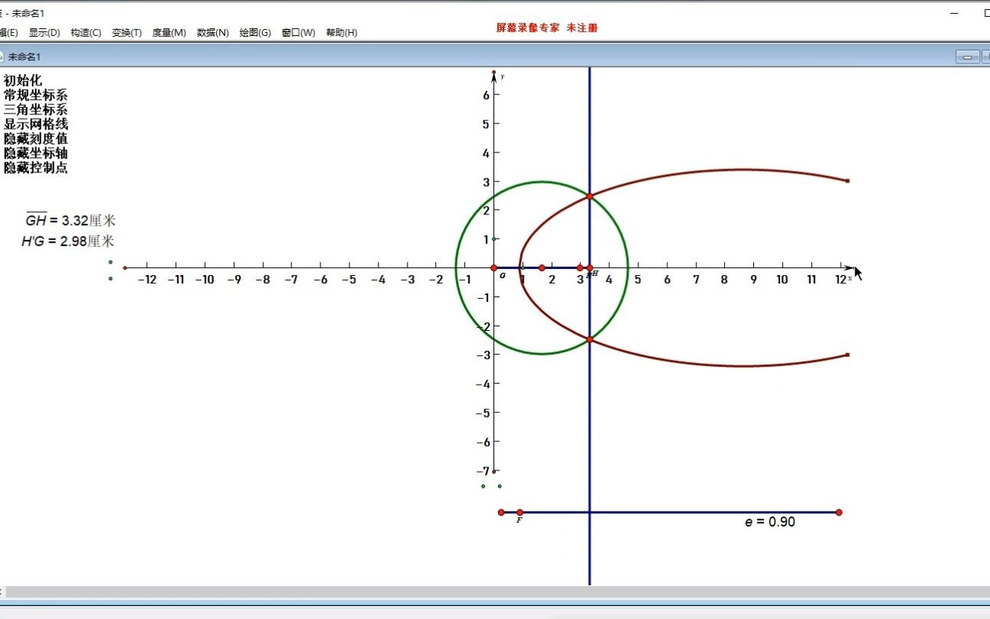Open the 显示(D) menu
Screen dimensions: 990x619
coord(44,33)
